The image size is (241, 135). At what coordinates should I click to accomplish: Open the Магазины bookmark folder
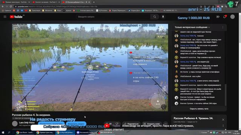[47, 10]
